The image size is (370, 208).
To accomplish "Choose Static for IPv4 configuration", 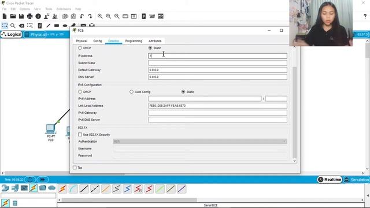I will coord(150,48).
